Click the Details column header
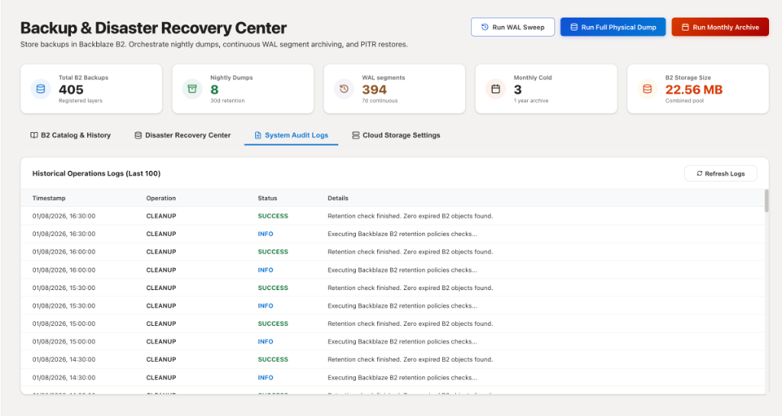782x416 pixels. (x=338, y=198)
